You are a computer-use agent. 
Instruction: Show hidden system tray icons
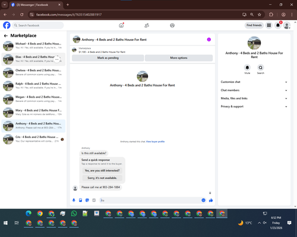pos(259,223)
